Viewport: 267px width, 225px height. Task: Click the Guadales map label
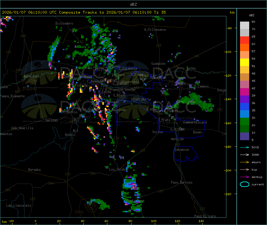click(158, 64)
